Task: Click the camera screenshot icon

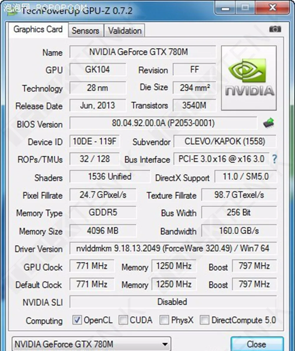Action: 275,29
